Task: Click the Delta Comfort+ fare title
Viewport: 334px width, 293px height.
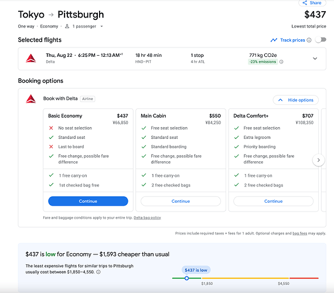Action: click(x=251, y=116)
